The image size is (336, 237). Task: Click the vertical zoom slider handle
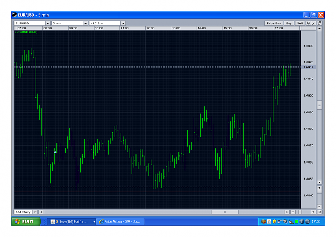[319, 192]
